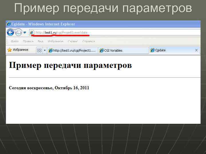Open the Справка menu
The image size is (206, 154).
click(x=89, y=41)
